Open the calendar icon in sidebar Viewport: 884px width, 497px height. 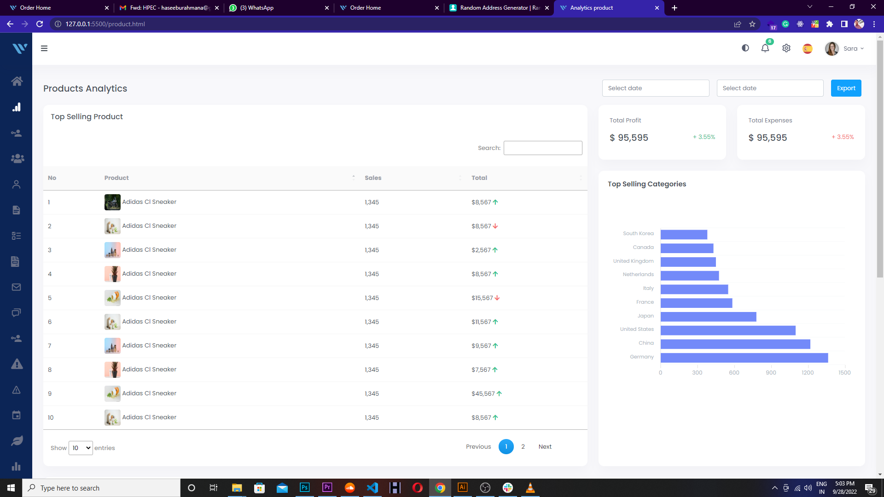click(17, 415)
